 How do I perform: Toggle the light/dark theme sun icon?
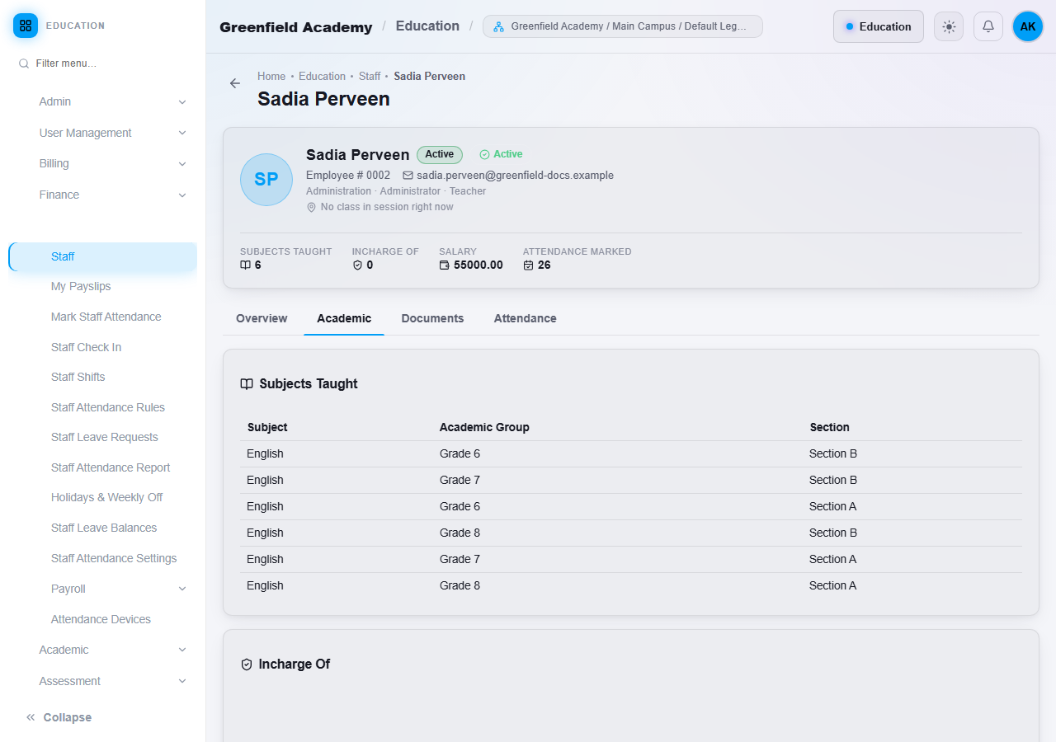949,26
